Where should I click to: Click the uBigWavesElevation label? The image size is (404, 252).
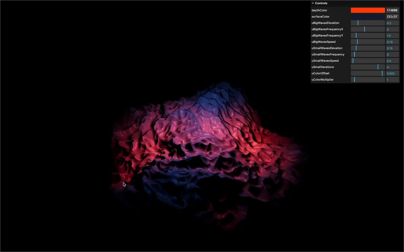coord(325,23)
